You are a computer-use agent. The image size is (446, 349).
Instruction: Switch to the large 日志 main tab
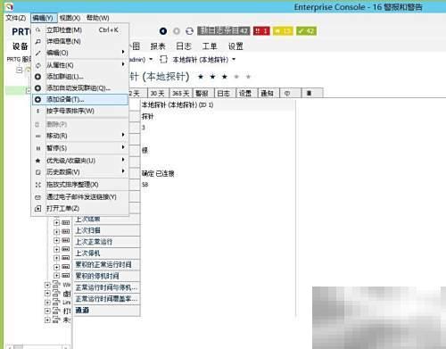tap(184, 46)
